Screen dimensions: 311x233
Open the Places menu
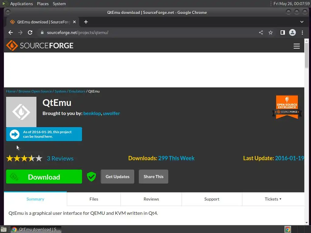[x=43, y=4]
